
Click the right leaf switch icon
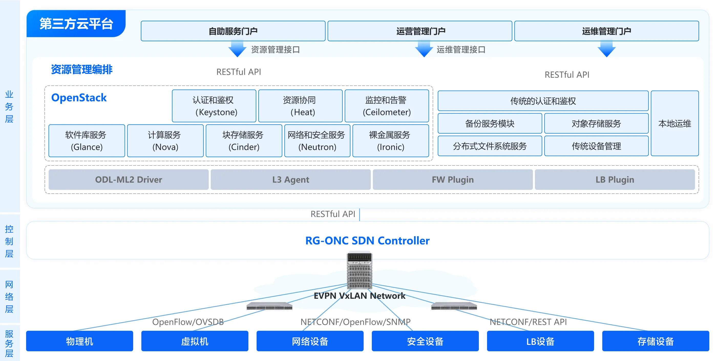454,306
